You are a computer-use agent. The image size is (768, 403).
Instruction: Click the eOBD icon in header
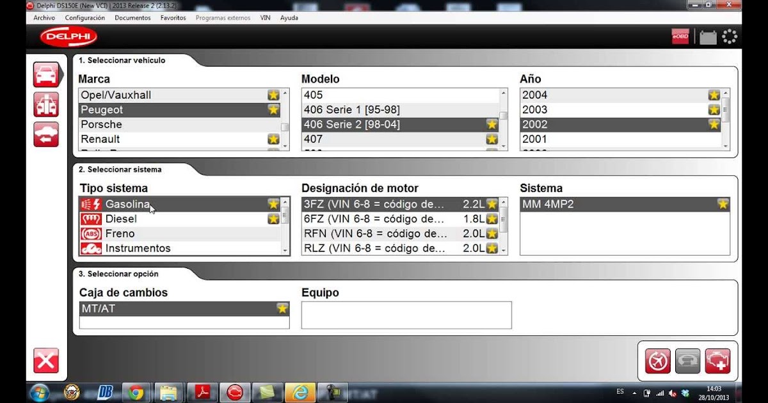click(680, 37)
